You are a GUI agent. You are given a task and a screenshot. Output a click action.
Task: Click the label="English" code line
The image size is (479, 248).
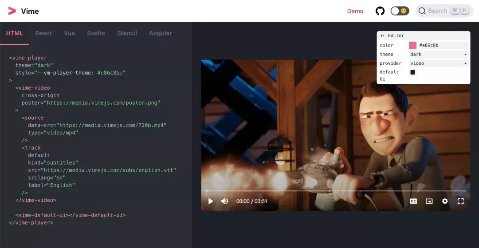[x=51, y=185]
